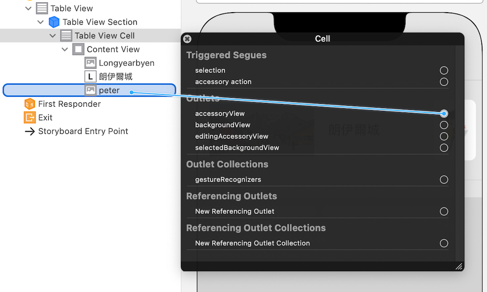Click the backgroundView outlet connection circle
The width and height of the screenshot is (487, 292).
click(444, 125)
